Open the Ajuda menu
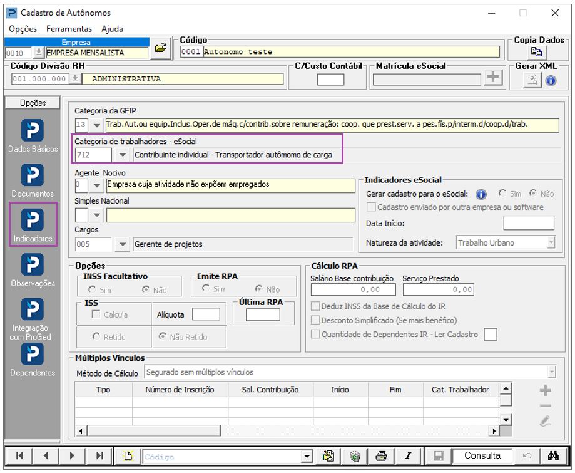575x473 pixels. tap(112, 29)
